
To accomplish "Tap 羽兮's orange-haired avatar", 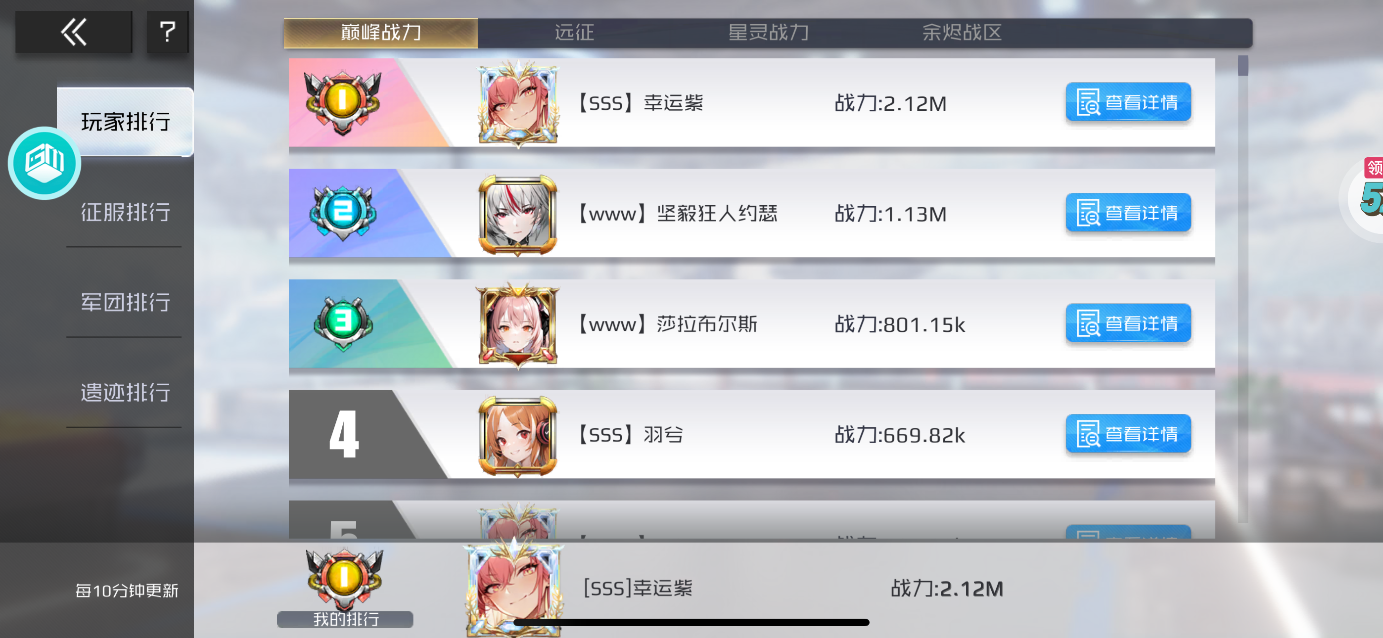I will pos(517,435).
